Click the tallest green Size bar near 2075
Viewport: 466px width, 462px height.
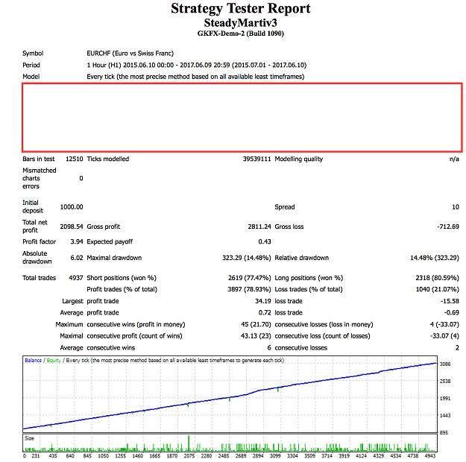[x=189, y=443]
